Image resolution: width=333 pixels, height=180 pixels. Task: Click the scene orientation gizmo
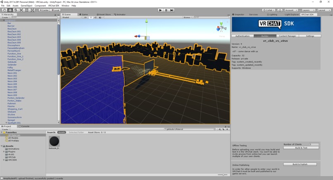click(221, 27)
